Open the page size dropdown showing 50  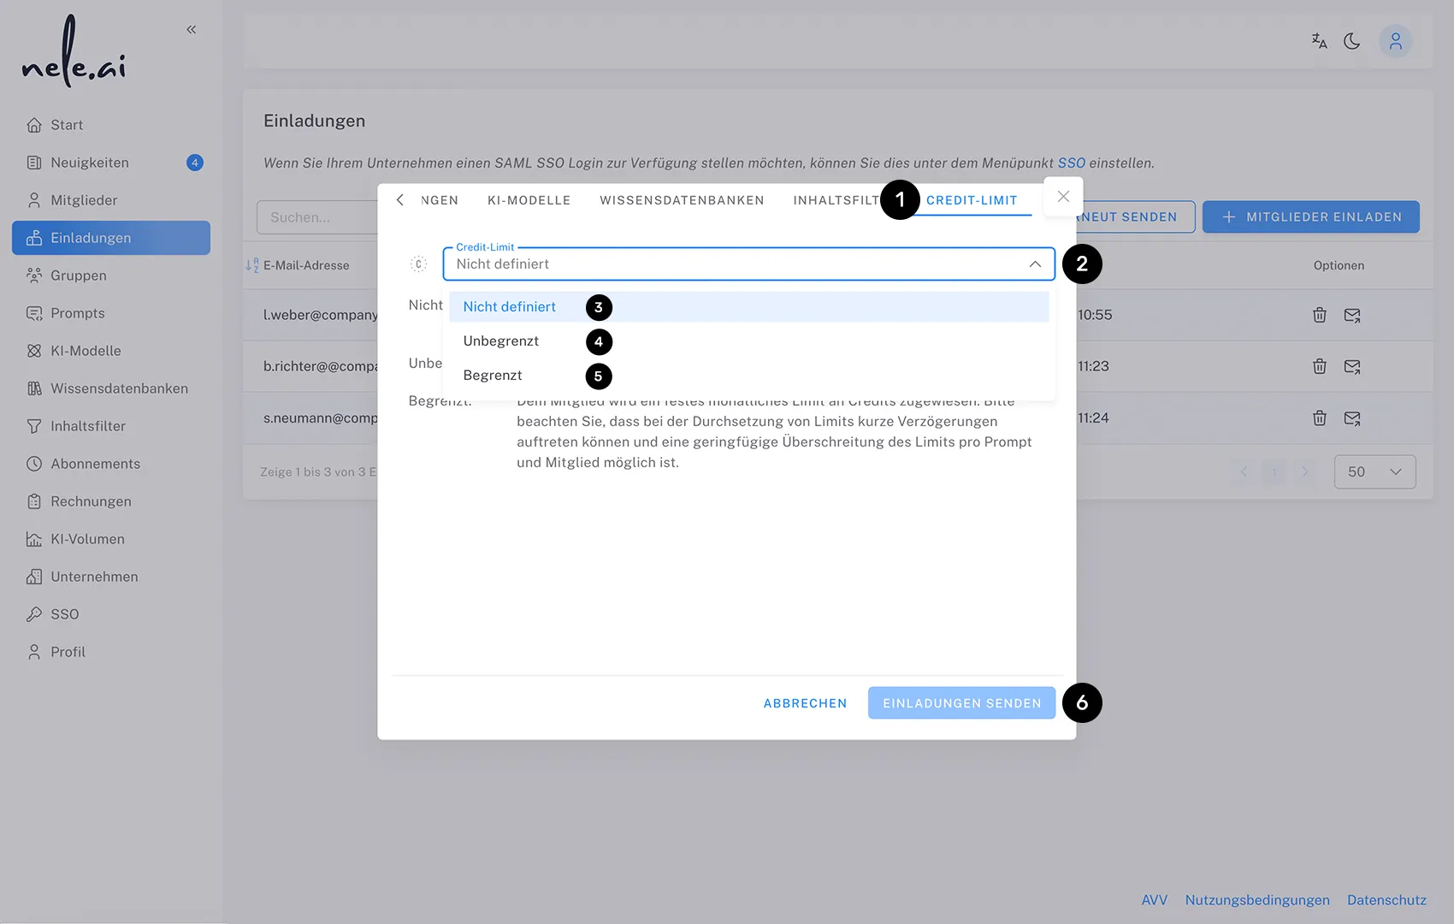click(1374, 471)
